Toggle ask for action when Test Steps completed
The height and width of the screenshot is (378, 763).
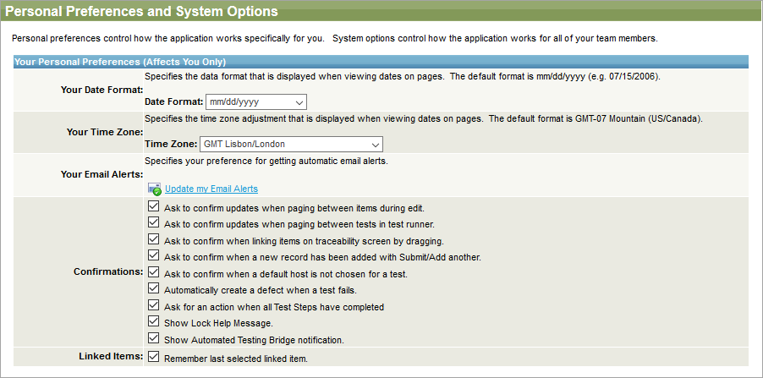pyautogui.click(x=153, y=306)
